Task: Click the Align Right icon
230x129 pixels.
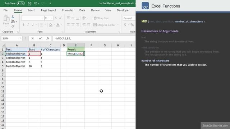Action: [78, 25]
